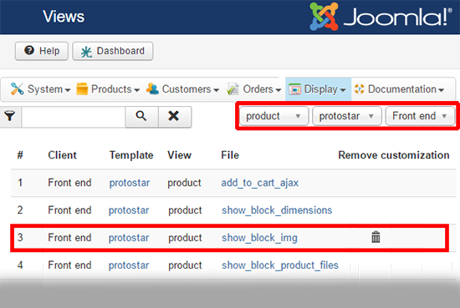Image resolution: width=460 pixels, height=308 pixels.
Task: Click the filter funnel icon
Action: [10, 116]
